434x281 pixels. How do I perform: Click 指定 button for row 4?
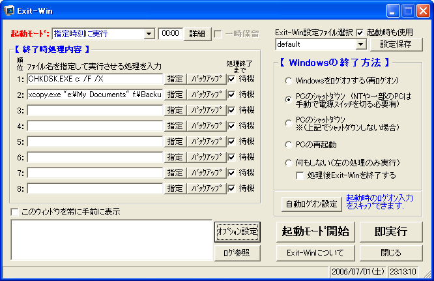pyautogui.click(x=175, y=126)
